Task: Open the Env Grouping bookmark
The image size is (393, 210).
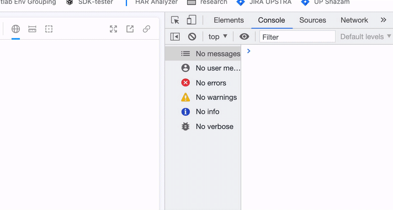Action: [28, 2]
